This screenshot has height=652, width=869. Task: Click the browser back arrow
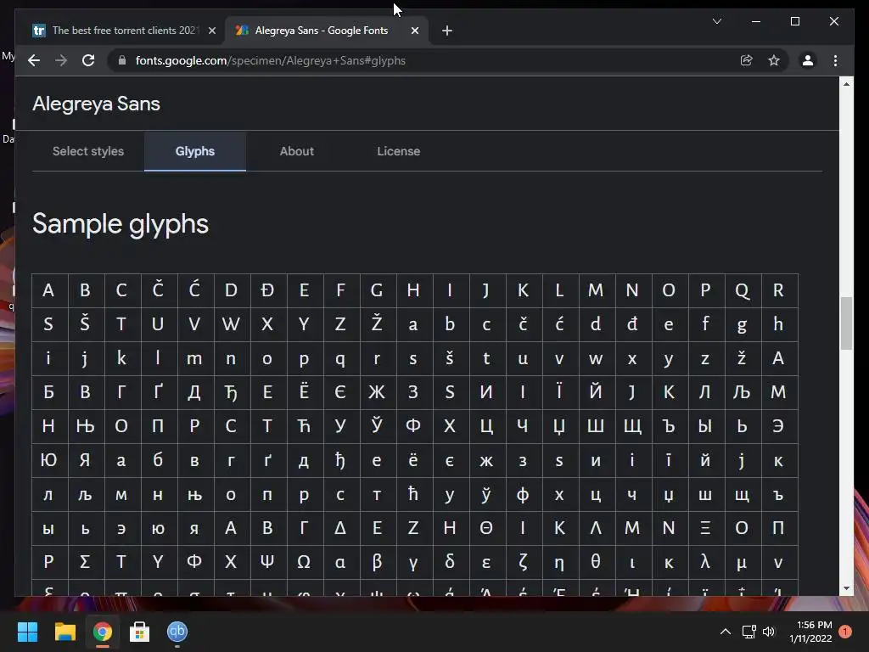[34, 60]
